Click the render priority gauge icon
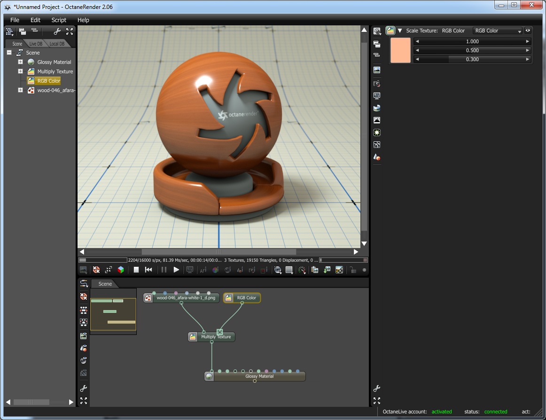The height and width of the screenshot is (420, 546). 302,270
